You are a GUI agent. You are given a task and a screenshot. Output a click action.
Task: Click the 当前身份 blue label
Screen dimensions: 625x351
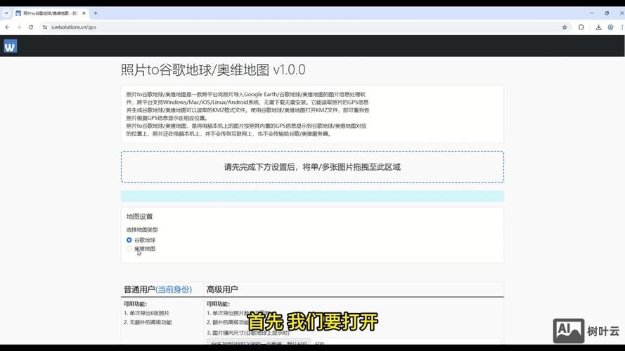click(174, 289)
